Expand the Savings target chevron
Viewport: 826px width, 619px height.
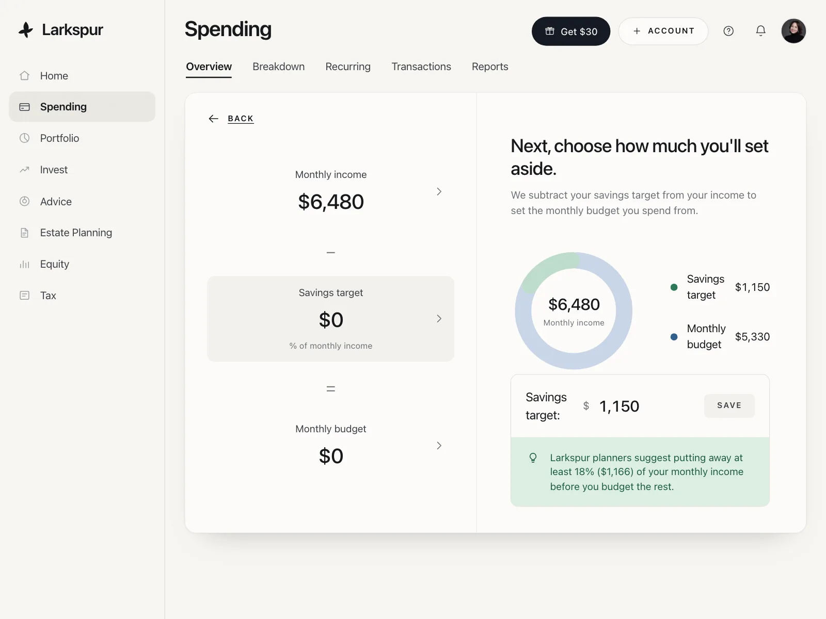[439, 319]
